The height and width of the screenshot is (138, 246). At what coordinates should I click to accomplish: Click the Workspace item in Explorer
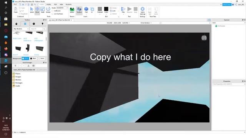[220, 26]
